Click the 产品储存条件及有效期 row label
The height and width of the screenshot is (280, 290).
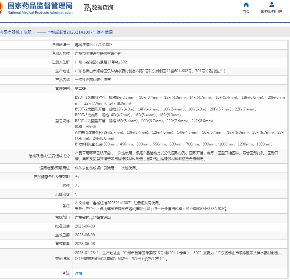click(x=52, y=177)
